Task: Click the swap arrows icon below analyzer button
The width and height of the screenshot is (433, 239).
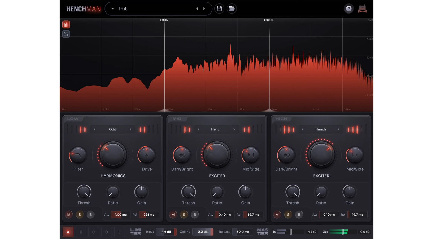Action: [66, 34]
